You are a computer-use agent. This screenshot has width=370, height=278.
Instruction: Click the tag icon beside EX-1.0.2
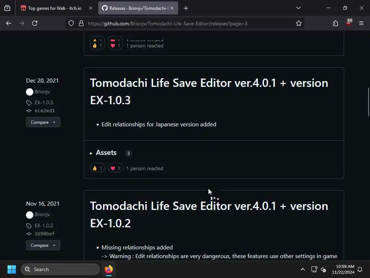[x=29, y=226]
